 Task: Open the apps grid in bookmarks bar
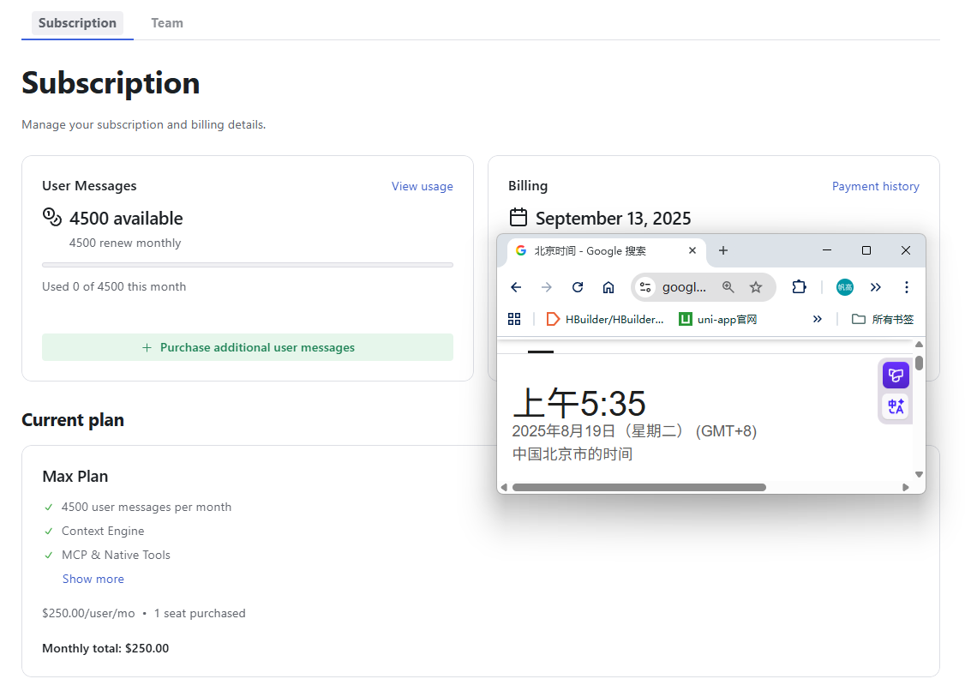[514, 320]
